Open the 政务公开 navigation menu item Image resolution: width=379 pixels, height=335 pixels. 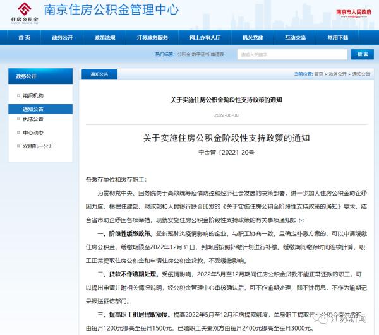(63, 38)
